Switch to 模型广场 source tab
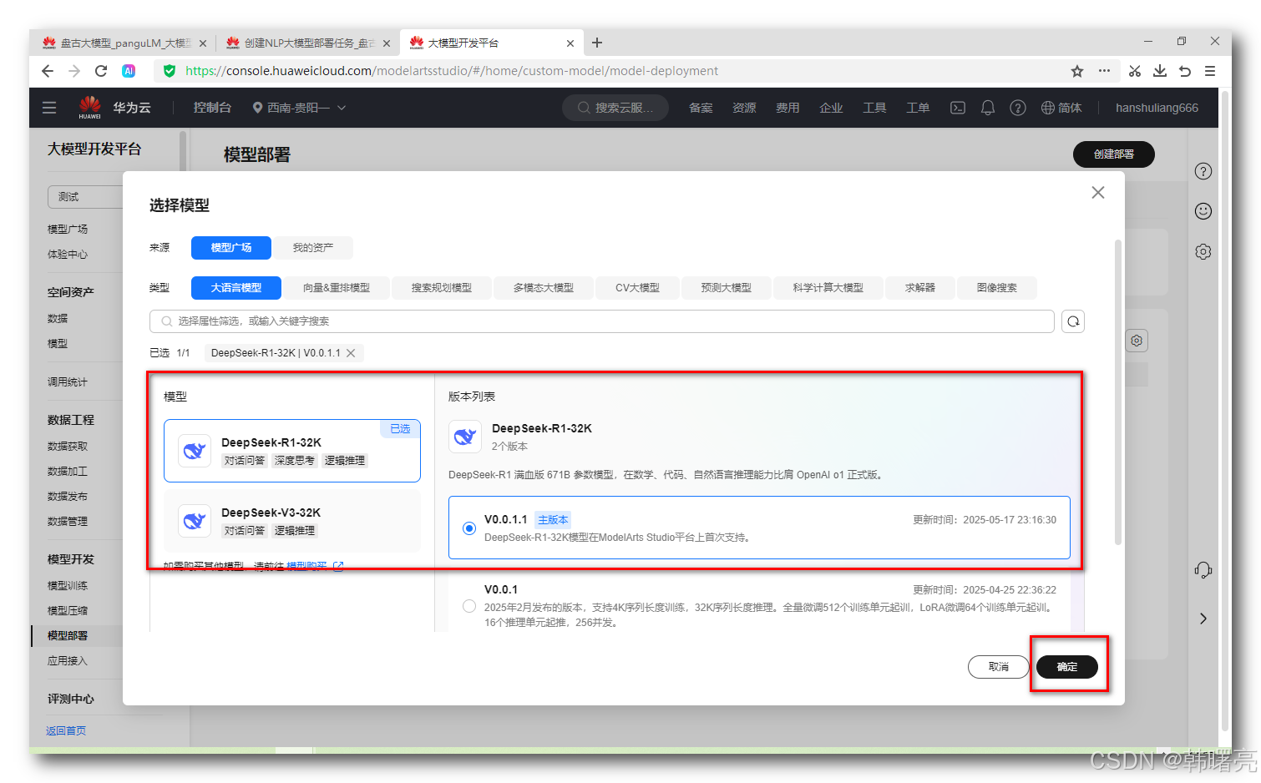1261x783 pixels. tap(231, 248)
